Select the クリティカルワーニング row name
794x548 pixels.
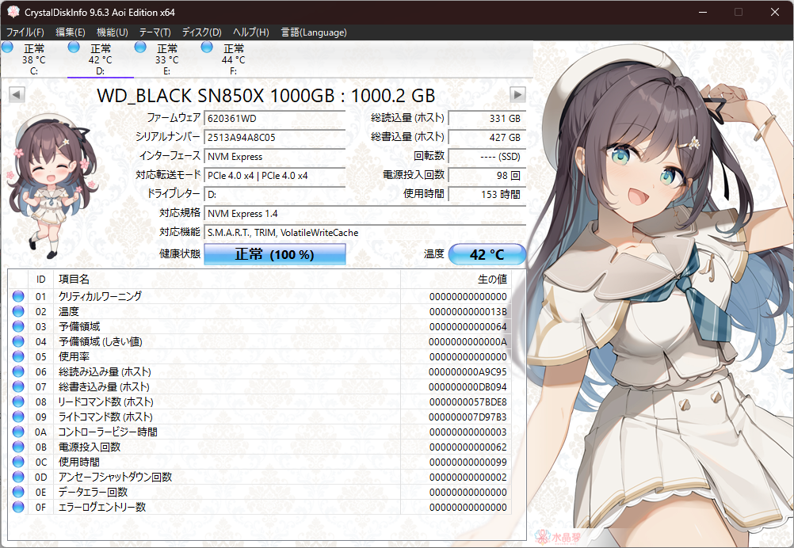coord(101,296)
